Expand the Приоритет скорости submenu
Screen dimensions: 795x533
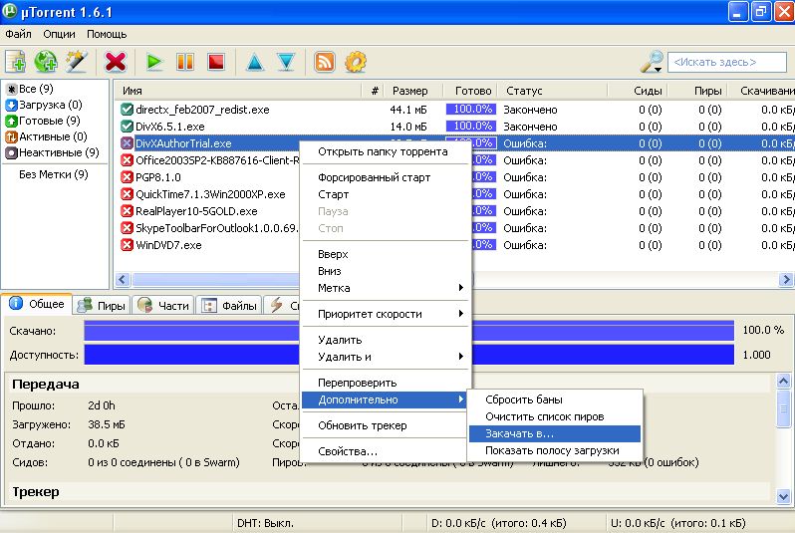coord(386,314)
